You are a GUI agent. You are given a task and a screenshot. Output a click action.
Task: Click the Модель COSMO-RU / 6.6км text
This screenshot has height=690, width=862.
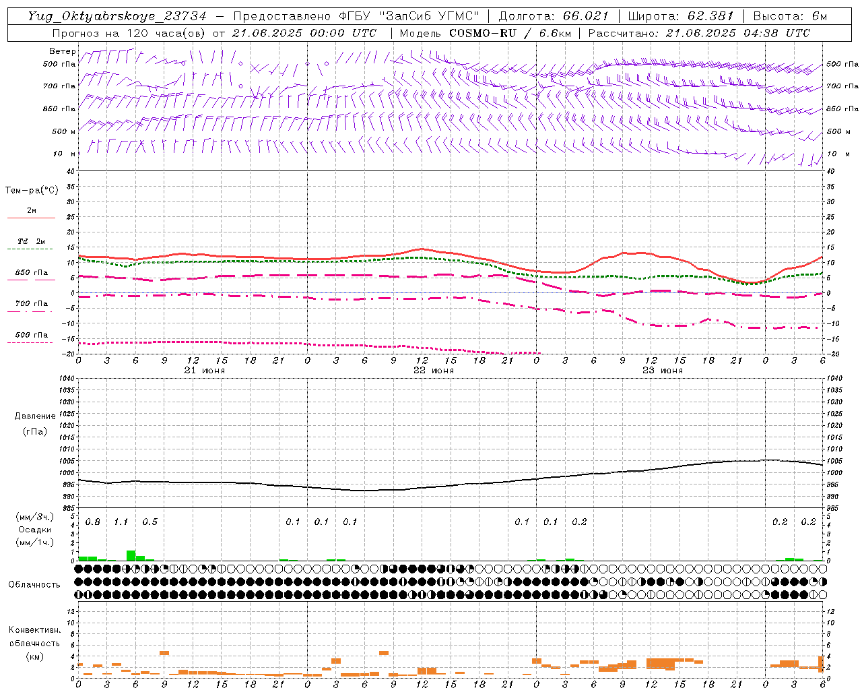point(484,33)
